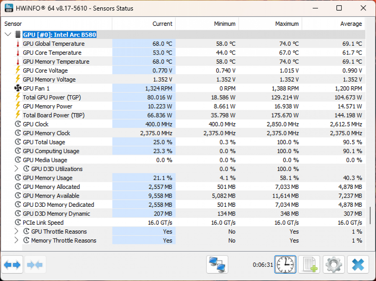This screenshot has width=376, height=281.
Task: Click thermometer icon of GPU Core Temperature
Action: click(x=18, y=53)
